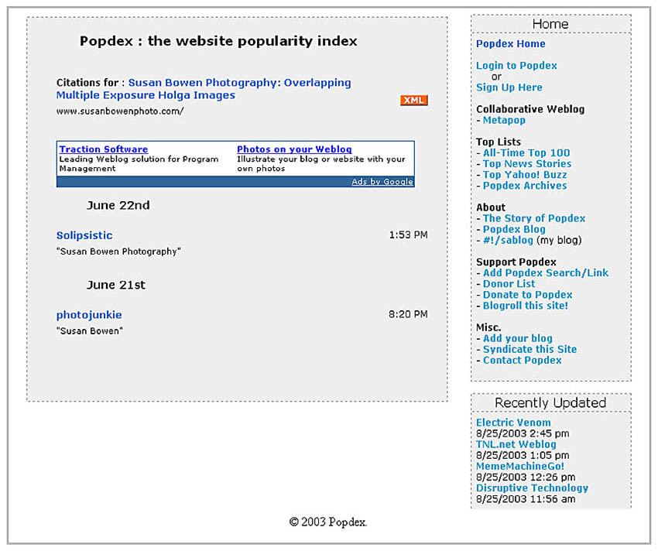
Task: Click the 8/25/2003 1:05 pm timestamp
Action: [523, 455]
